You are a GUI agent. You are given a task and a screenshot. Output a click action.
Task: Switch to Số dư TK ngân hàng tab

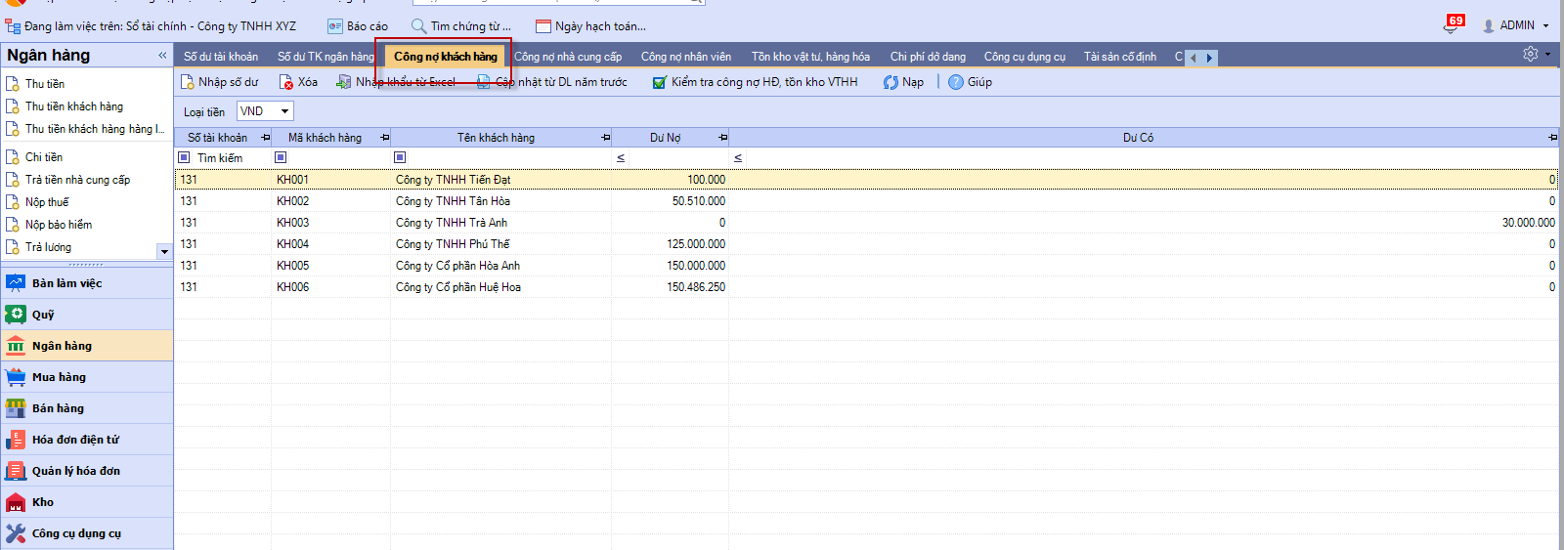(x=326, y=57)
